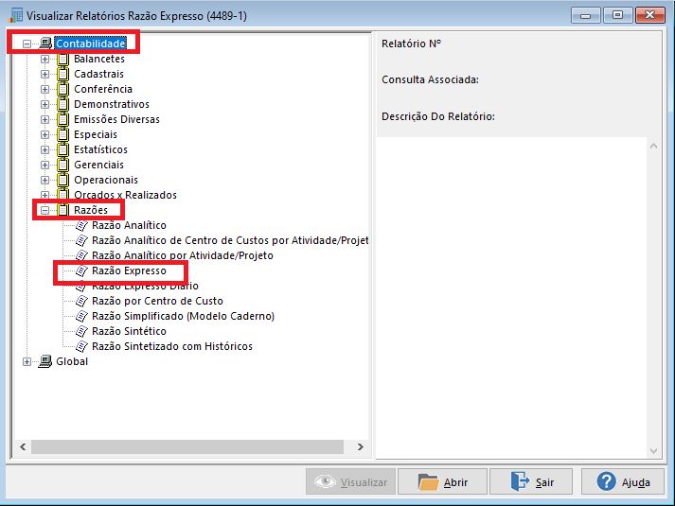Select Razão Expresso report

coord(129,270)
